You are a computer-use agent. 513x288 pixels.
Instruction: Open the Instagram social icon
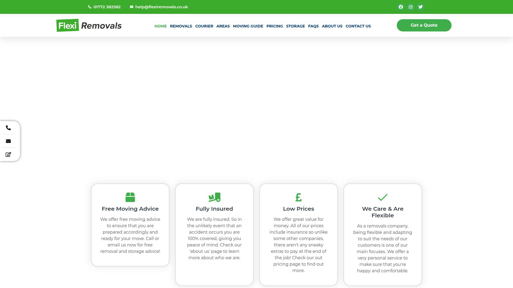(x=411, y=7)
